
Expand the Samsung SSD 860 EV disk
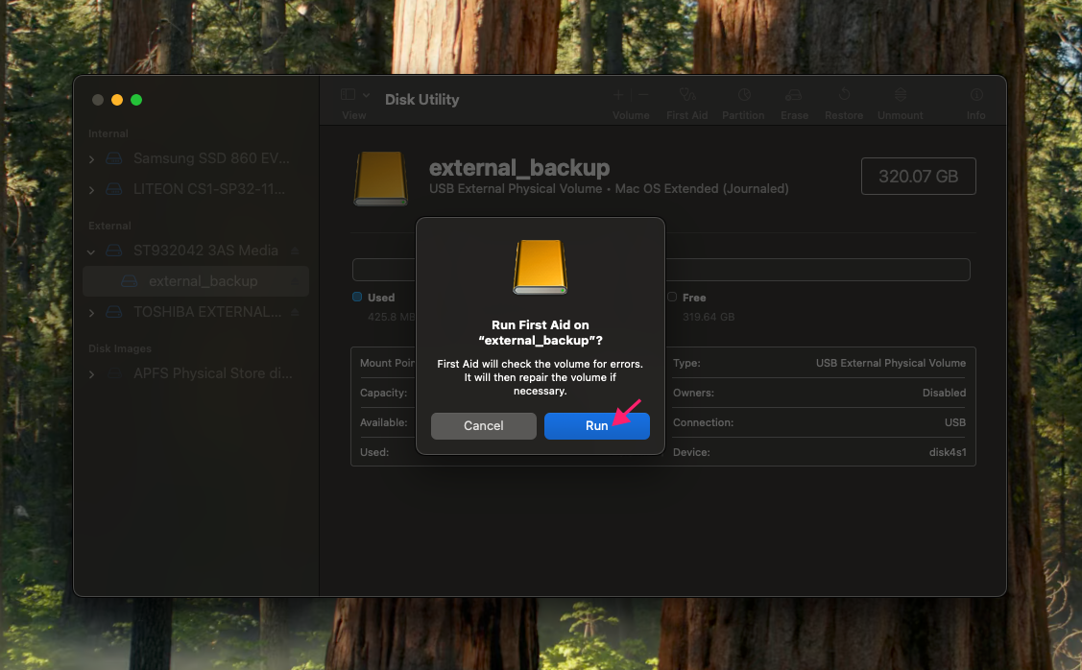[x=92, y=159]
